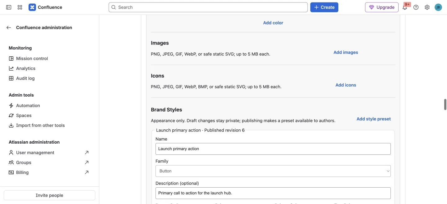
Task: Click the Spaces planet icon
Action: (x=11, y=115)
